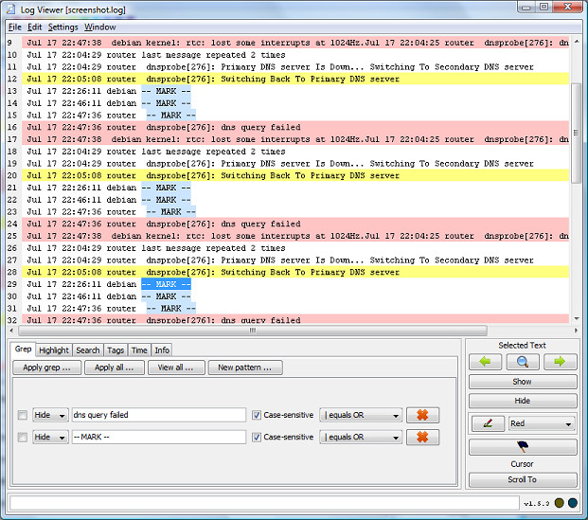Click the vertical scrollbar thumb of log view
This screenshot has height=520, width=588.
coord(576,133)
